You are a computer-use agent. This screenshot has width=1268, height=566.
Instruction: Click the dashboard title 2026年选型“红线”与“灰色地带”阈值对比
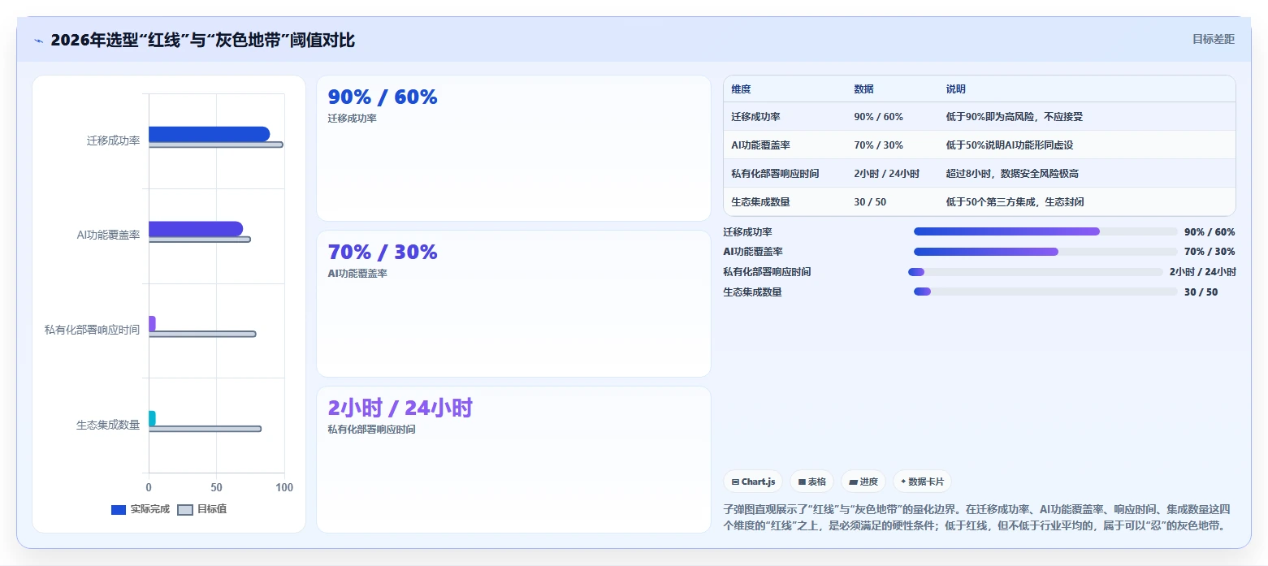click(202, 40)
